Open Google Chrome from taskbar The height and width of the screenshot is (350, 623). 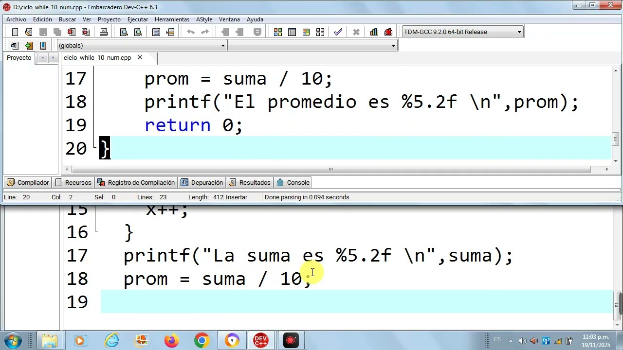[202, 340]
